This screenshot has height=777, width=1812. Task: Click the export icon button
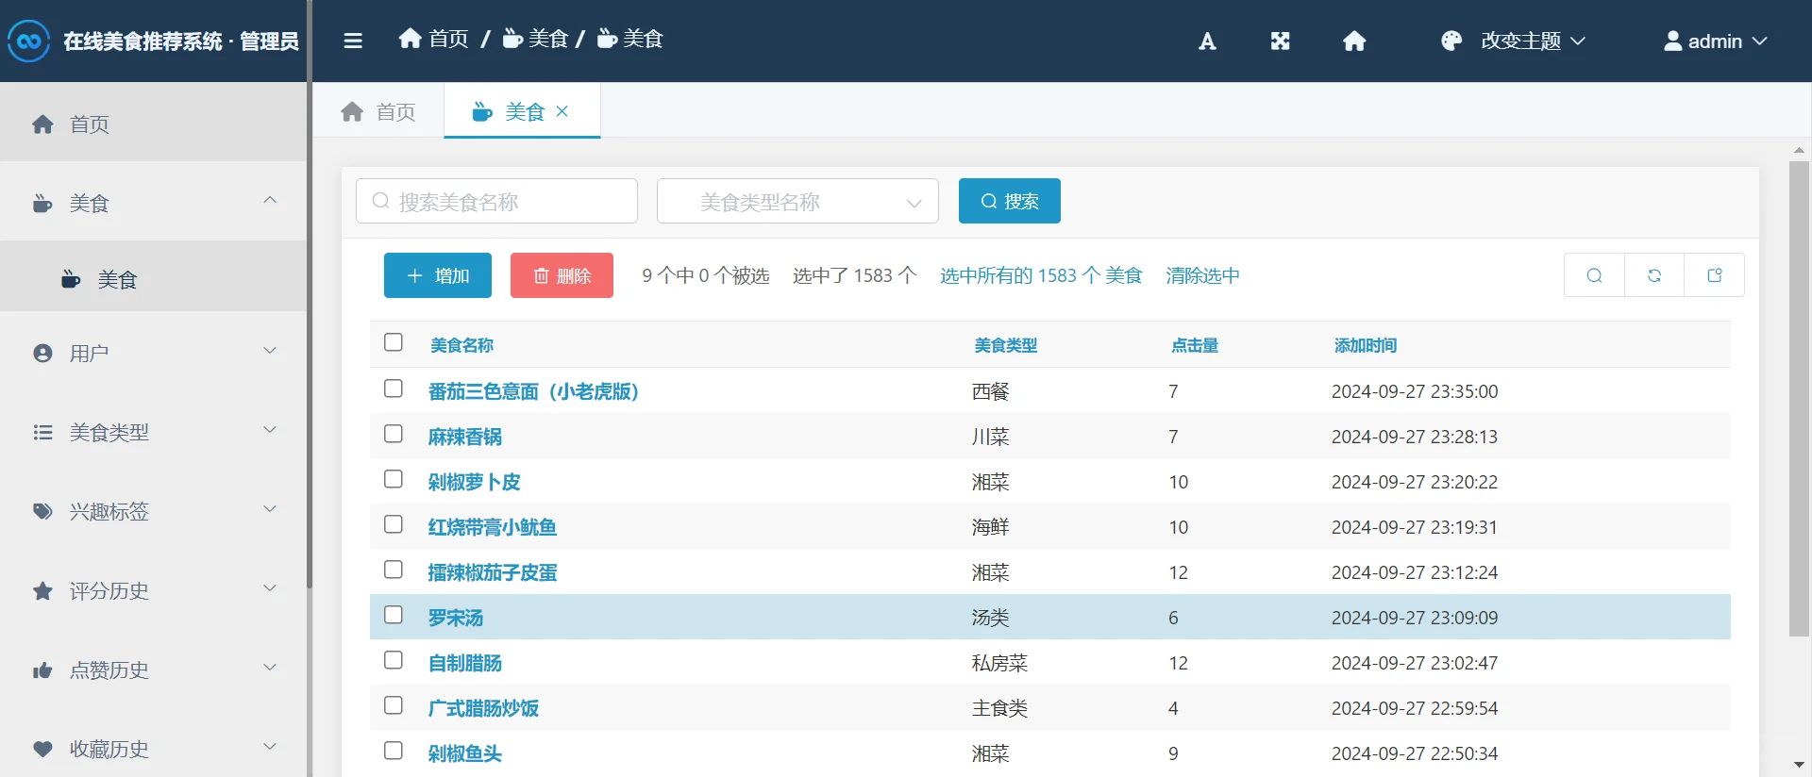(1715, 275)
